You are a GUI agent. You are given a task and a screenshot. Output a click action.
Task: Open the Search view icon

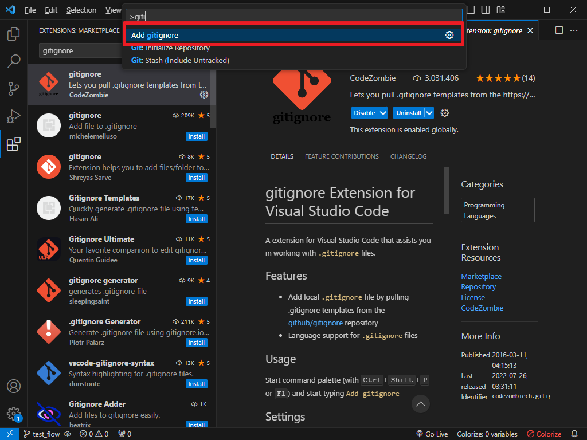[14, 61]
